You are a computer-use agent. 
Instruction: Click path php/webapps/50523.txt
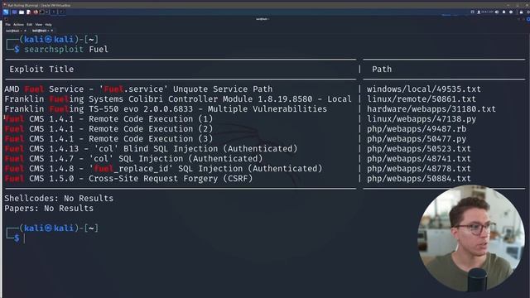click(419, 149)
